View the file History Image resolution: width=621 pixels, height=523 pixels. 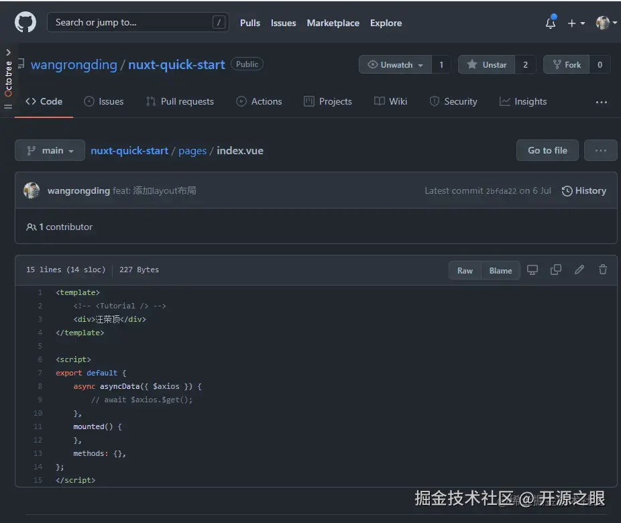coord(583,191)
